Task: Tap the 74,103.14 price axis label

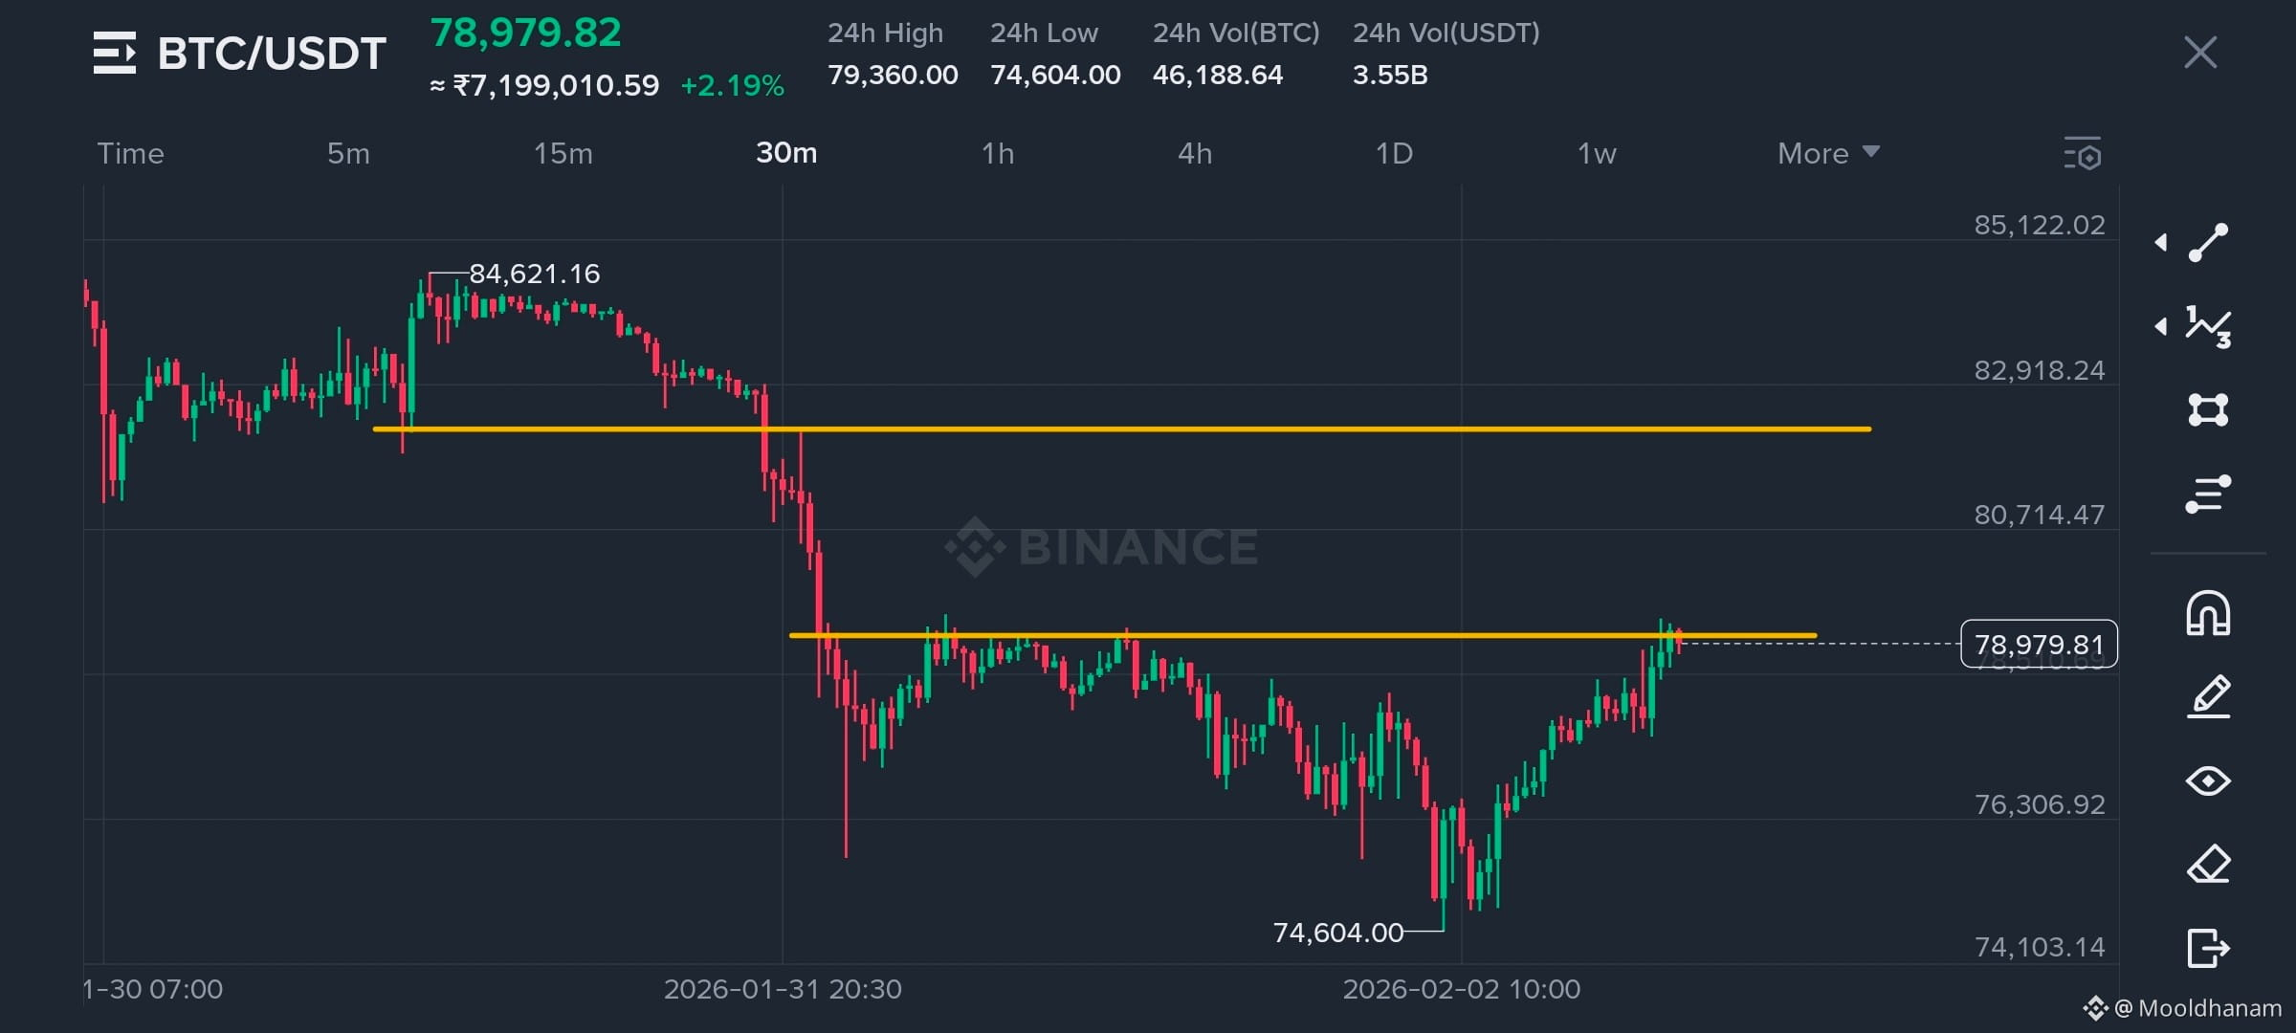Action: [x=2040, y=947]
